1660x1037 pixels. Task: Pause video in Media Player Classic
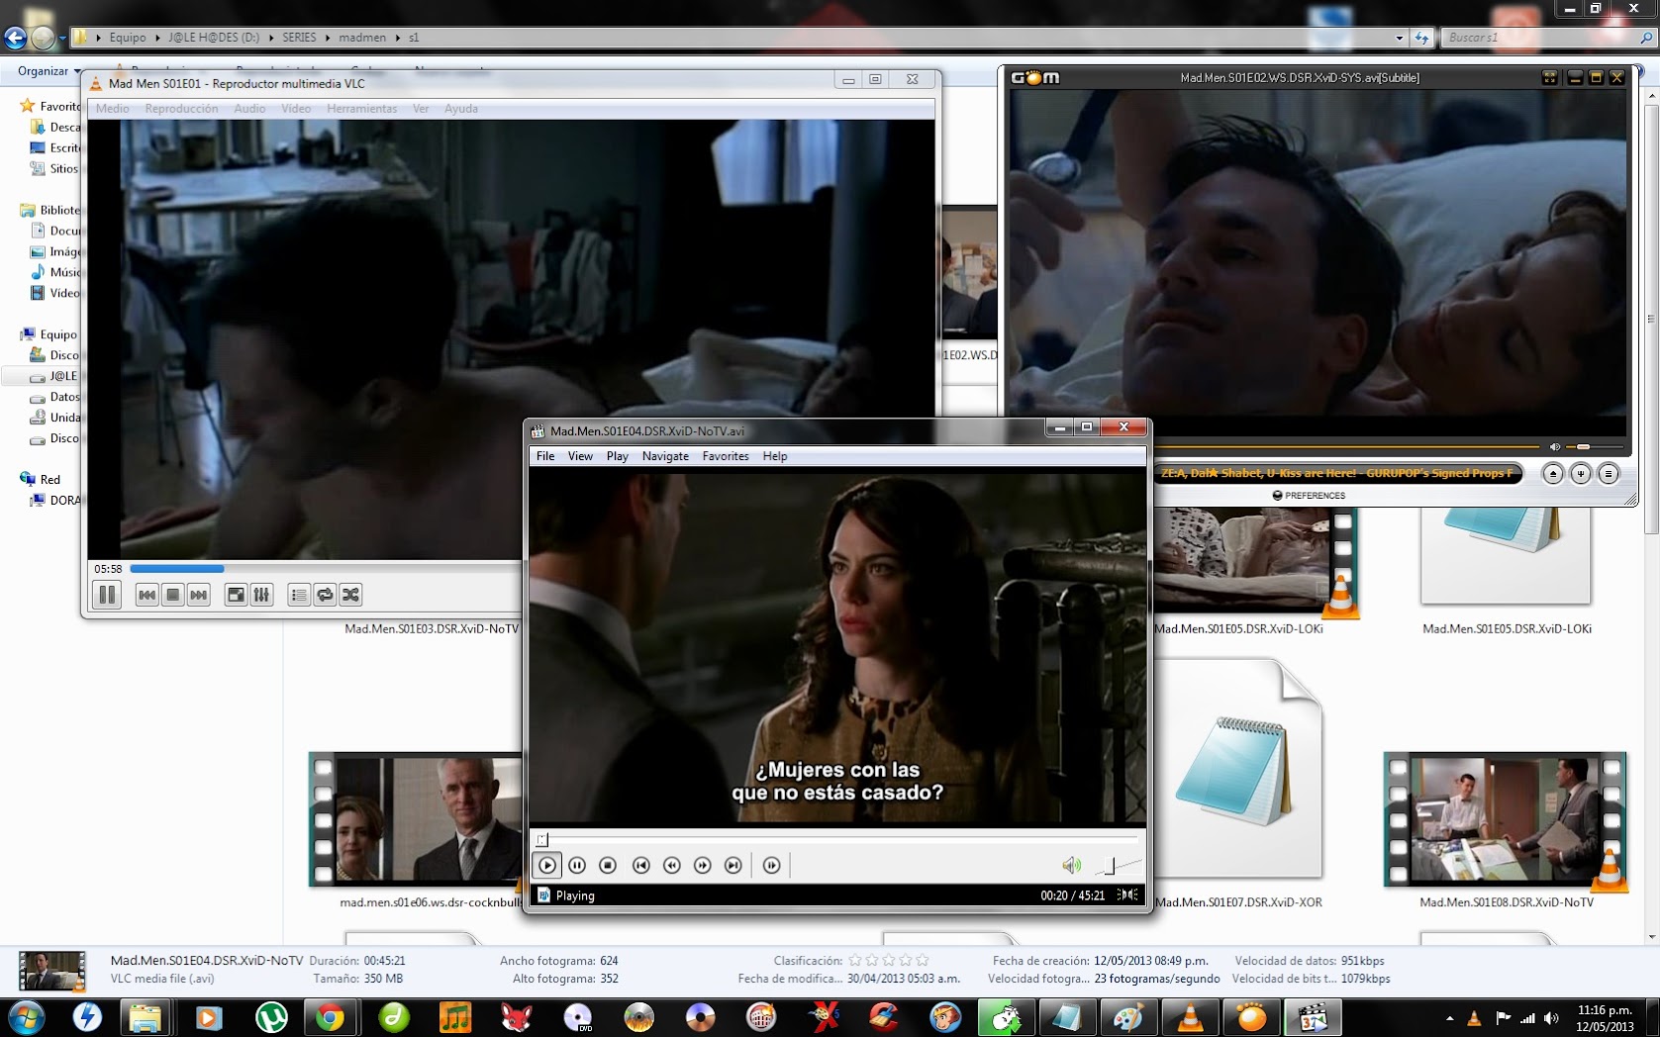577,866
